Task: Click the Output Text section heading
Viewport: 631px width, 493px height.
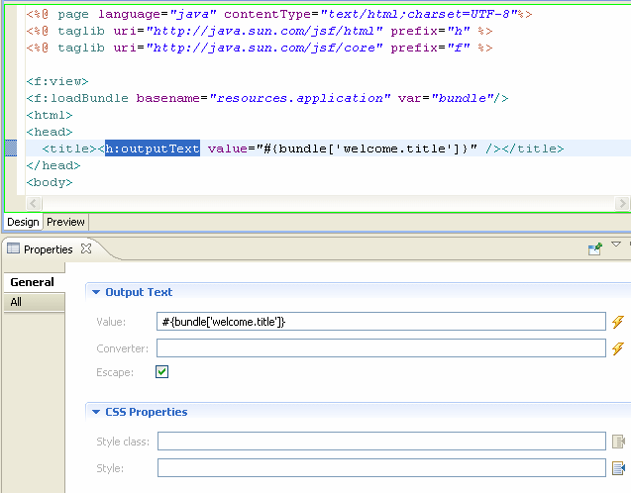Action: 139,292
